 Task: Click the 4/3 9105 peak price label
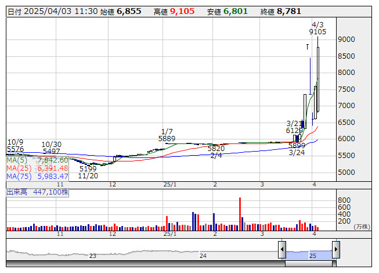(317, 28)
